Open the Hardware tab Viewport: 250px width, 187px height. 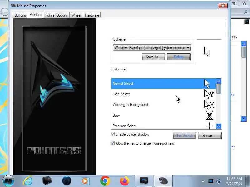coord(92,15)
